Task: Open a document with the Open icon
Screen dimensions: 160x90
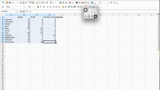Action: (x=7, y=2)
